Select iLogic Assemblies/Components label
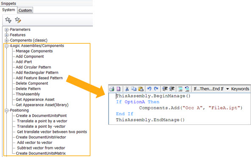This screenshot has width=251, height=157. click(x=37, y=46)
